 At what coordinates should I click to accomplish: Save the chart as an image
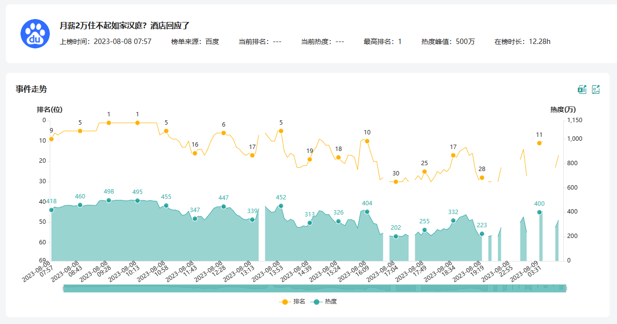[x=596, y=89]
